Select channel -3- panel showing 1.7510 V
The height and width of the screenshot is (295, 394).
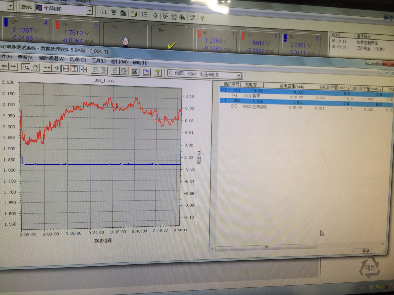(76, 33)
